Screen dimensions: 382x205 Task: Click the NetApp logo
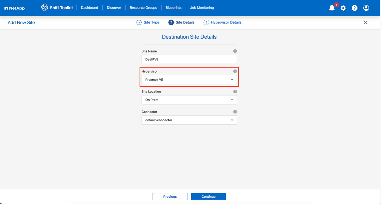(x=14, y=8)
